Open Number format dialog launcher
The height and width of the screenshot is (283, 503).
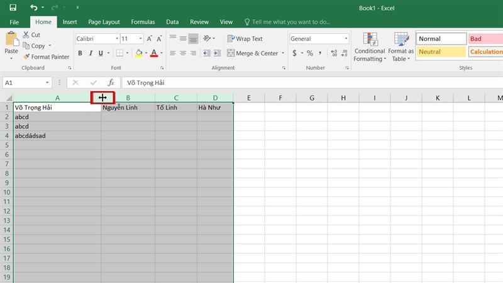click(347, 68)
